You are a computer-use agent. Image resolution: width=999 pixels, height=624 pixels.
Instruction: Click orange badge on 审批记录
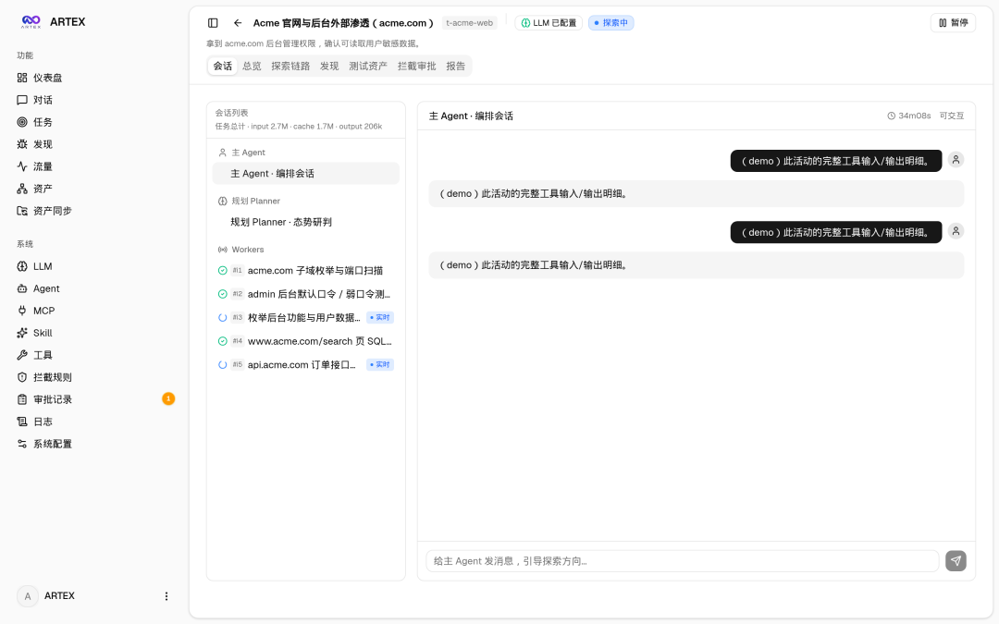pos(168,398)
